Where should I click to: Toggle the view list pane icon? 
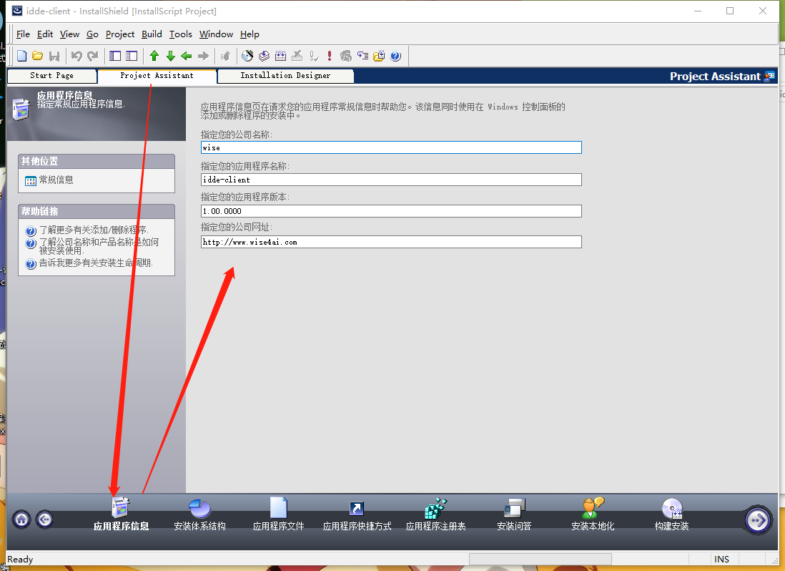(x=115, y=56)
